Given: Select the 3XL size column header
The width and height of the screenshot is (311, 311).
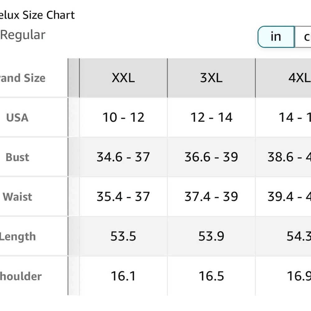Looking at the screenshot, I should coord(211,78).
